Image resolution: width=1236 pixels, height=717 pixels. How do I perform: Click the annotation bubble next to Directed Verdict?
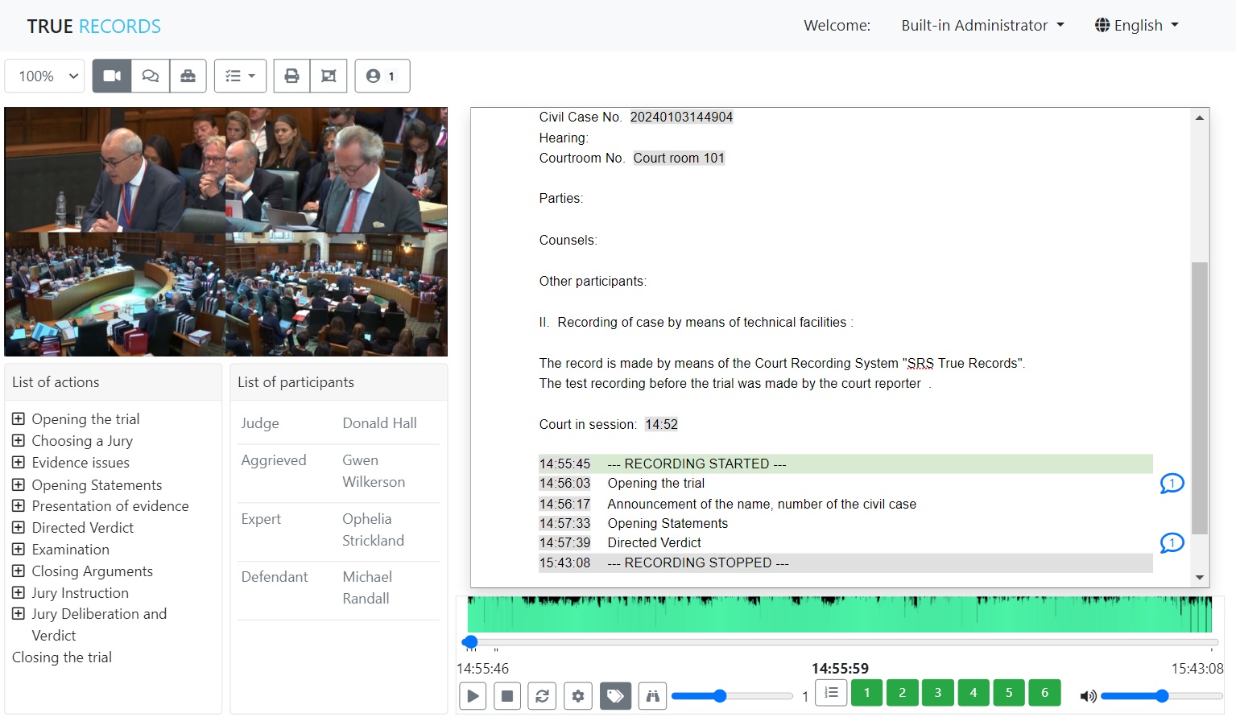click(1172, 543)
